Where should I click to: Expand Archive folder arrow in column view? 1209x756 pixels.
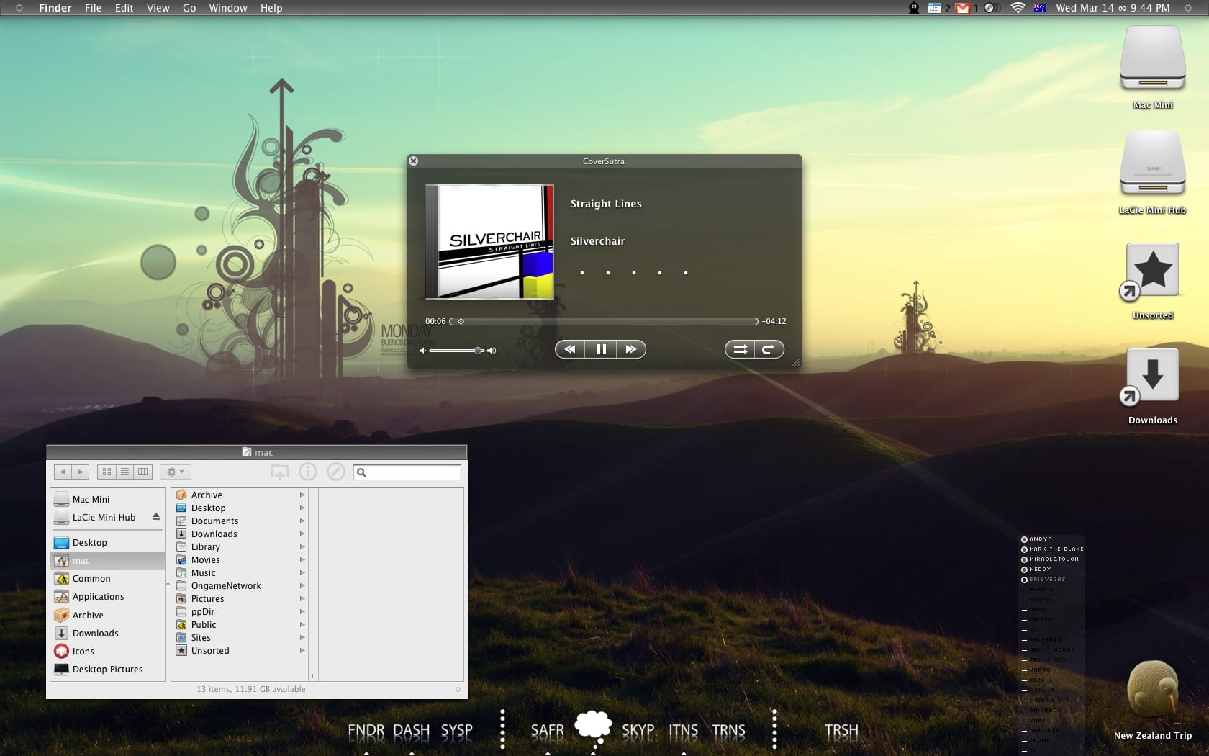coord(302,495)
